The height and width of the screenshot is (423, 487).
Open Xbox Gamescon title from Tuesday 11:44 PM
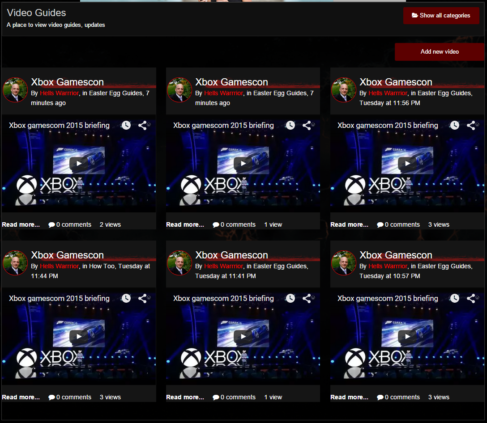[68, 255]
